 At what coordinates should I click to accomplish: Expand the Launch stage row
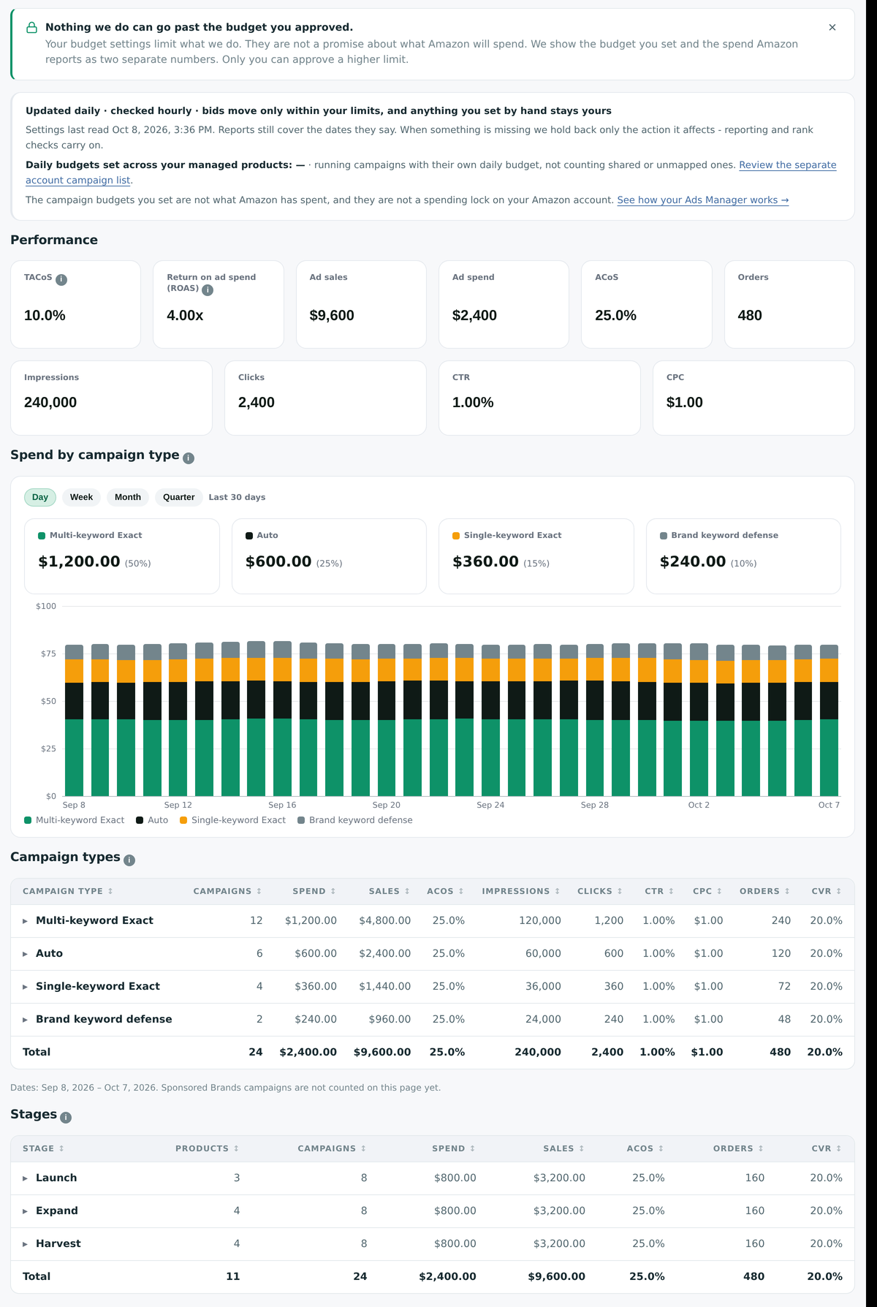(x=25, y=1178)
